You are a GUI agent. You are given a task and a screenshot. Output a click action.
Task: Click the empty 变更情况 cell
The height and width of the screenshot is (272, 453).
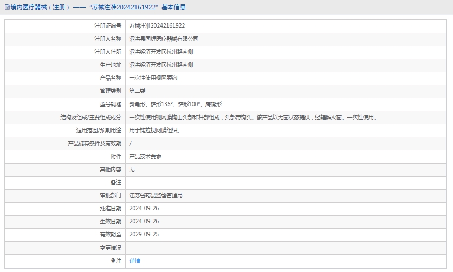pyautogui.click(x=287, y=248)
